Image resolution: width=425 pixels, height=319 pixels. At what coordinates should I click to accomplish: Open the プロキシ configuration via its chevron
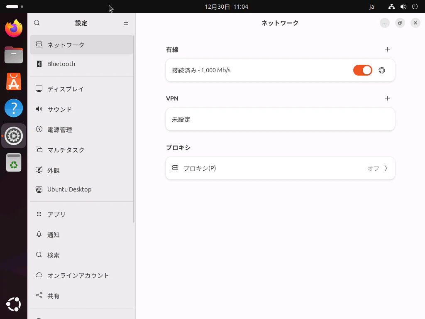tap(386, 168)
